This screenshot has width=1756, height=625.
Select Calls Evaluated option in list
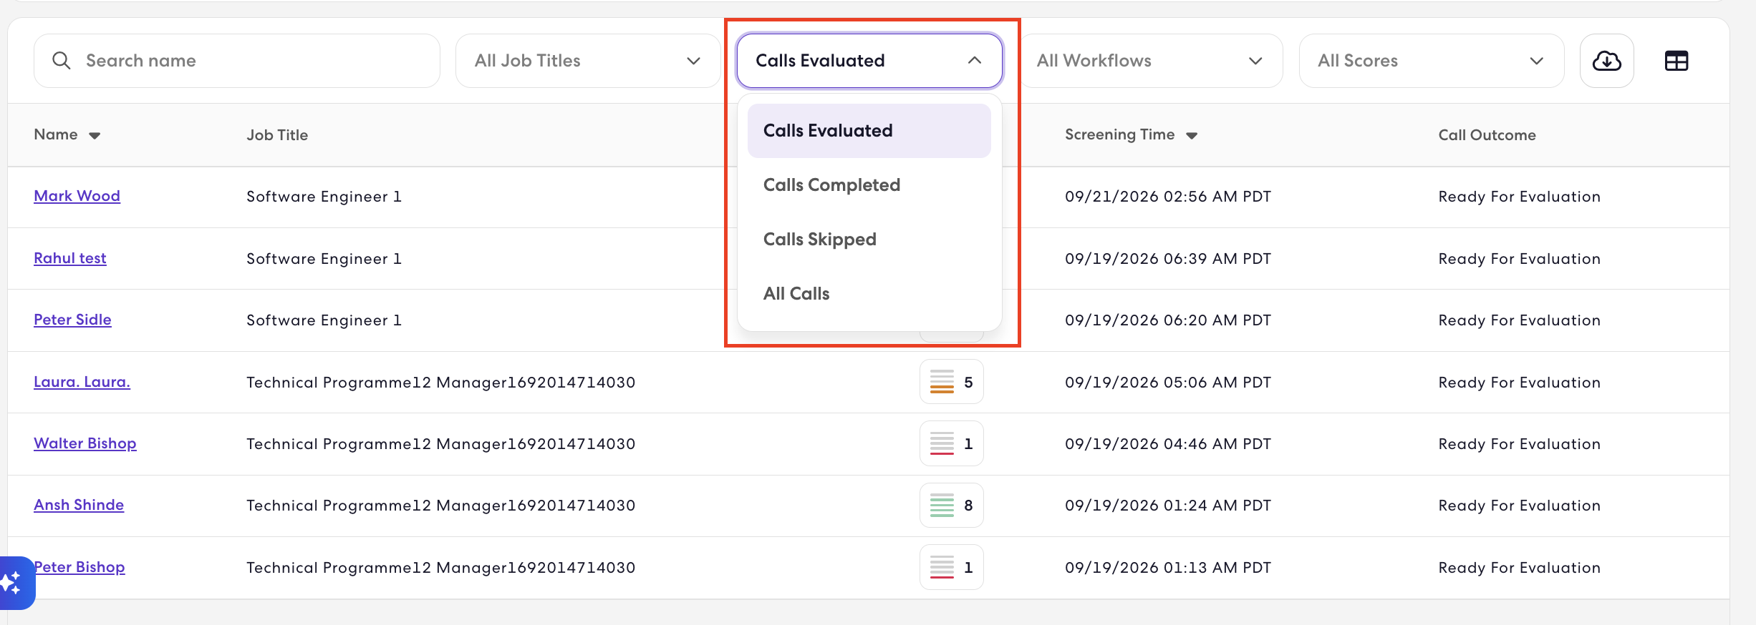pyautogui.click(x=869, y=131)
